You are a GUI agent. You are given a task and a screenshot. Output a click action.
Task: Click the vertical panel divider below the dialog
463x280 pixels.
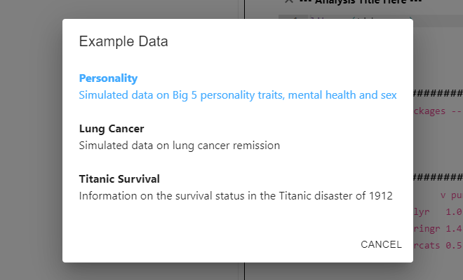[245, 271]
